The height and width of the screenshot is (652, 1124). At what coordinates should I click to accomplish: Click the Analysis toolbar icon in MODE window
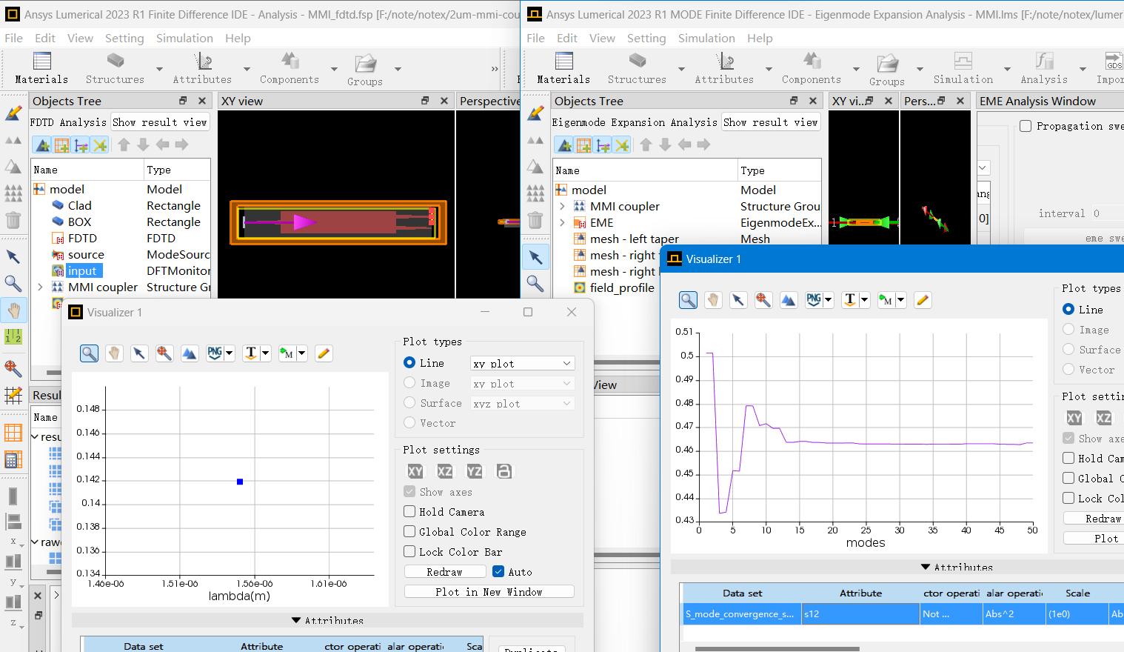pos(1043,68)
